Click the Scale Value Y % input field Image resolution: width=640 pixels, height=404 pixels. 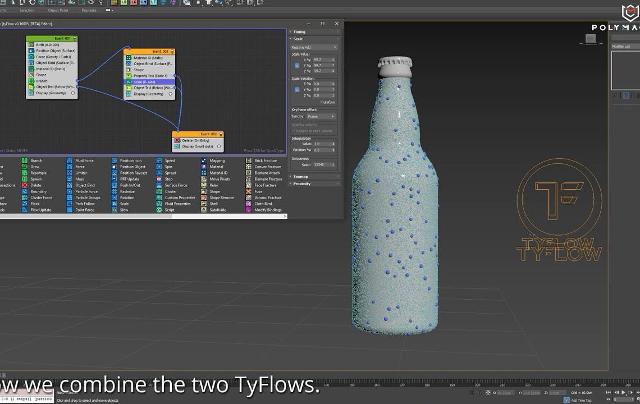322,65
